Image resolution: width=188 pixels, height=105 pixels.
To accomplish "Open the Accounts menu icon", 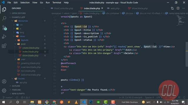I will [4, 81].
